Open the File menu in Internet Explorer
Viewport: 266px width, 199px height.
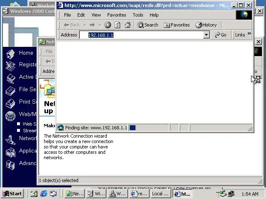67,15
